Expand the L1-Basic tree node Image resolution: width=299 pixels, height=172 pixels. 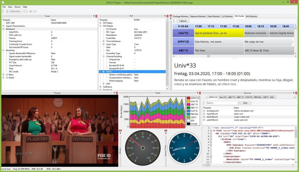(x=3, y=75)
